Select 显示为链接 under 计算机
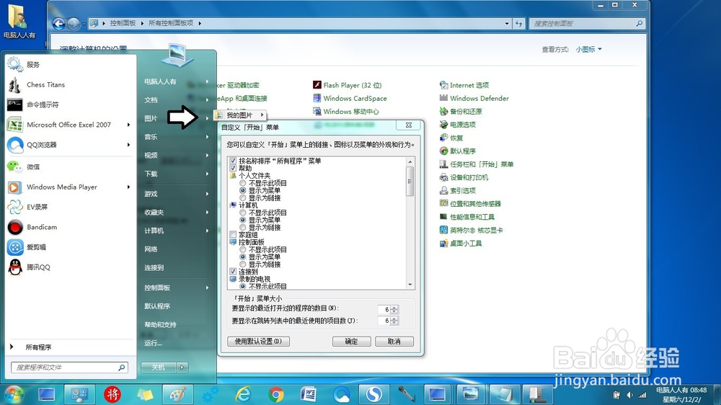The image size is (721, 405). click(x=243, y=228)
